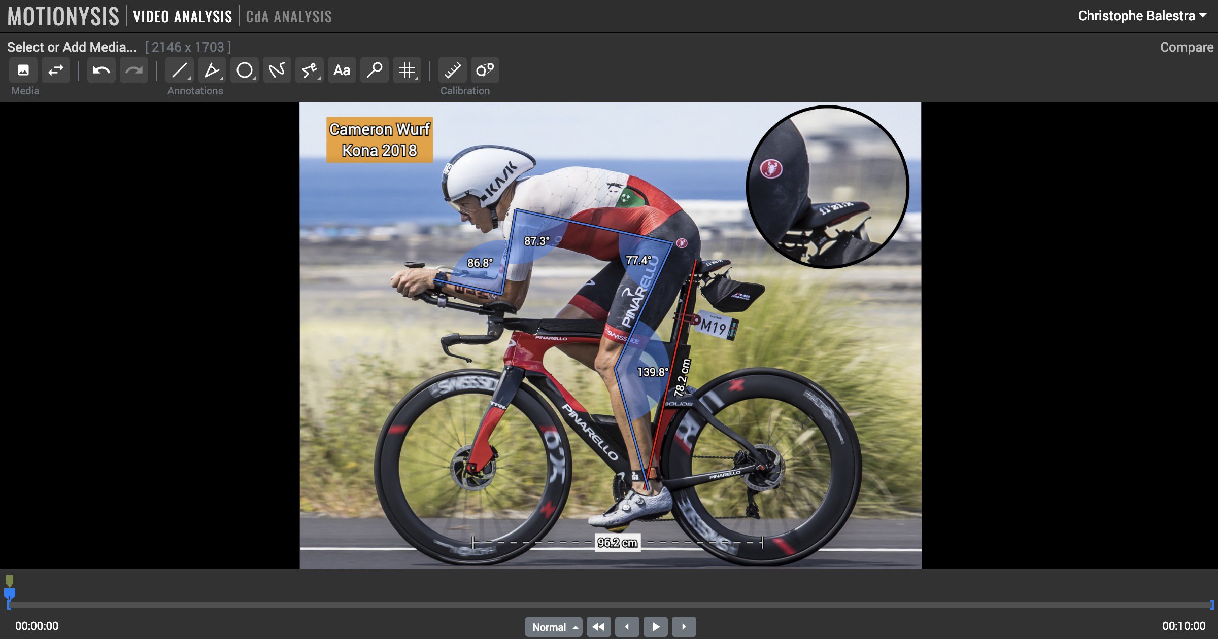Select the grid overlay tool

coord(407,70)
